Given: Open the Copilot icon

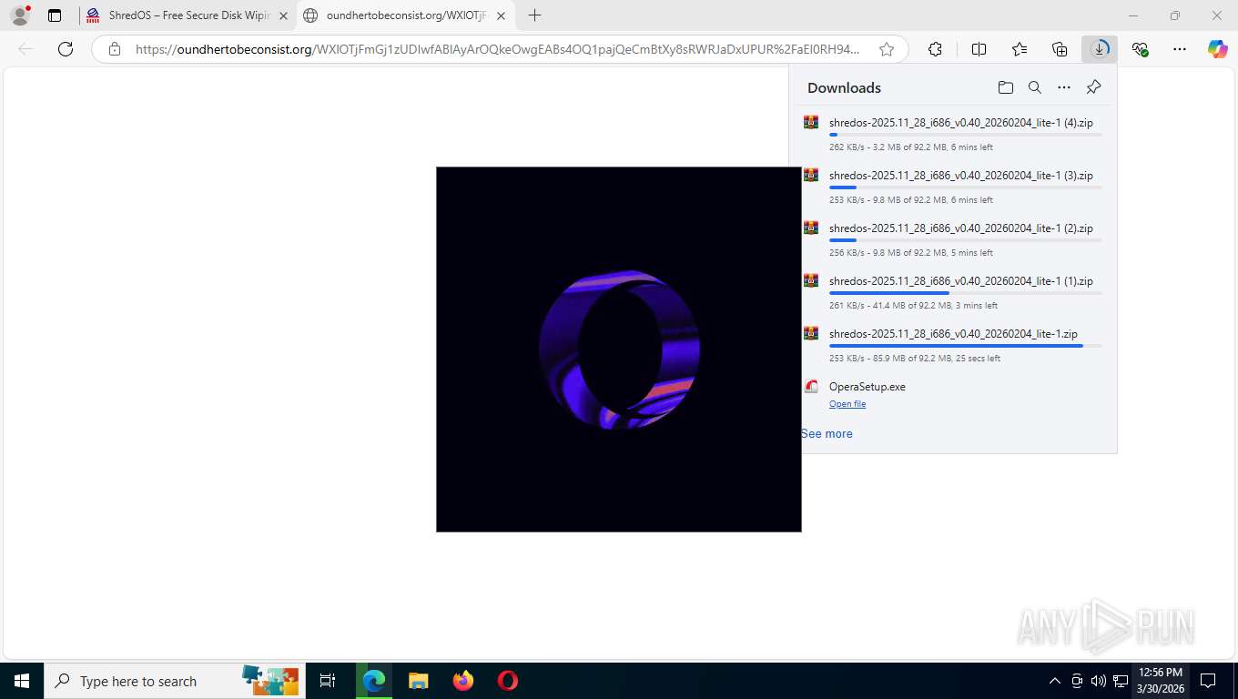Looking at the screenshot, I should pos(1218,49).
